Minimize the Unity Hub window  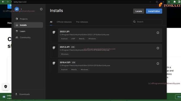(150, 2)
